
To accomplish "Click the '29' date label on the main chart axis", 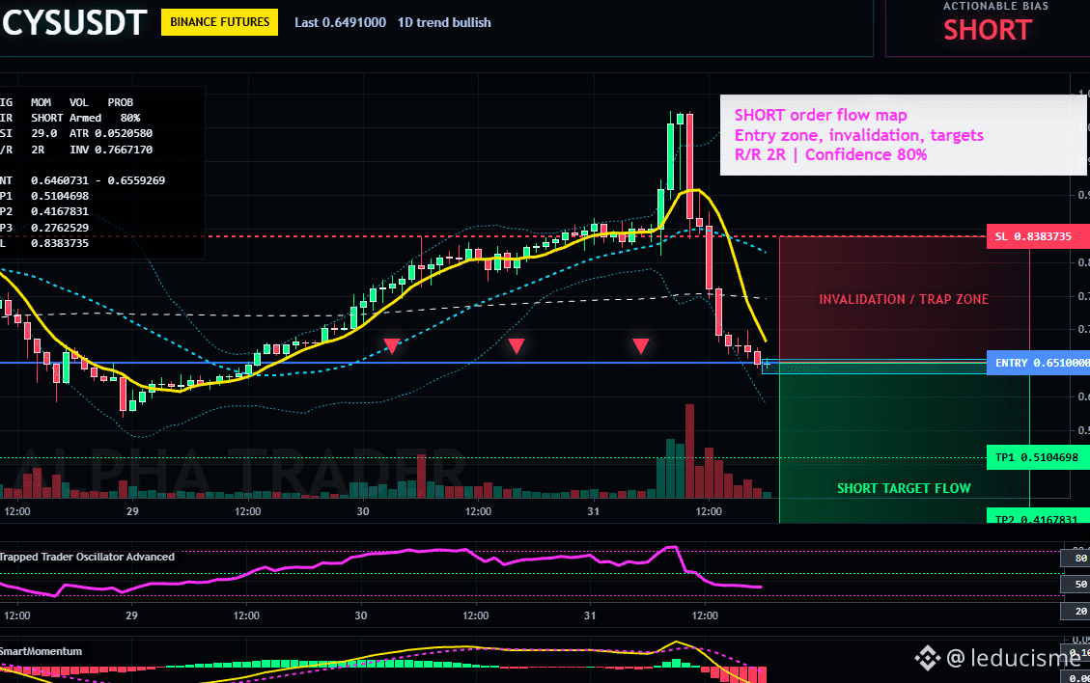I will (132, 511).
